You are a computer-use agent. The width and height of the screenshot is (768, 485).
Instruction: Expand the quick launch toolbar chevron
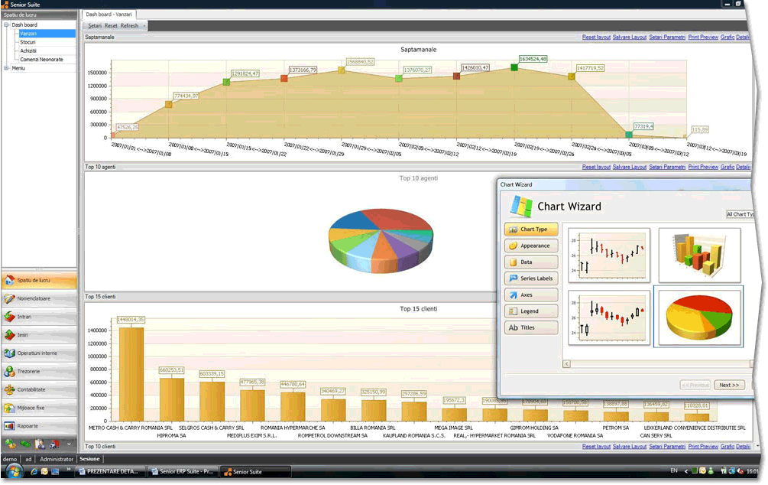[x=69, y=443]
